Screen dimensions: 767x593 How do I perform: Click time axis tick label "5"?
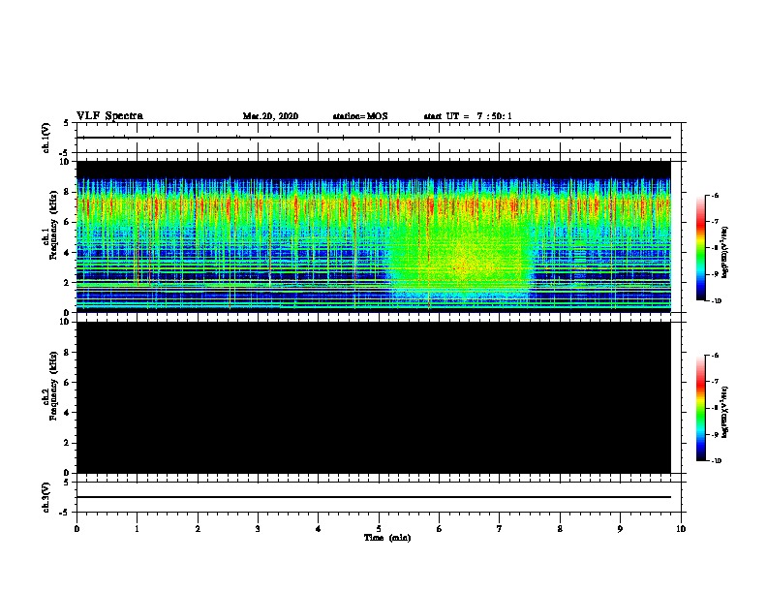pyautogui.click(x=379, y=529)
